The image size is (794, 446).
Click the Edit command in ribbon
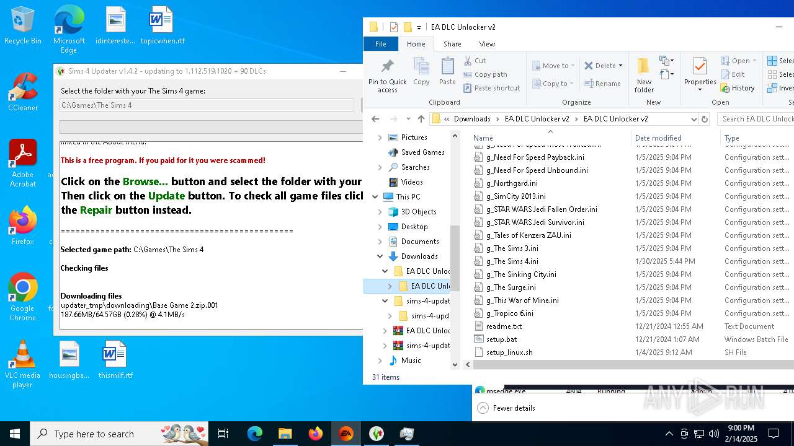733,74
